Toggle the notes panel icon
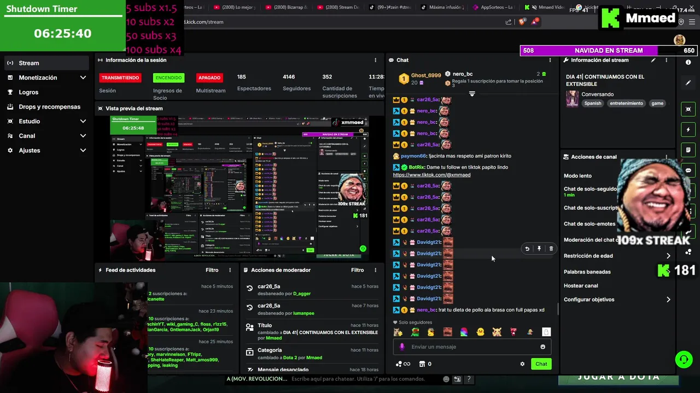Screen dimensions: 700x393 tap(689, 150)
